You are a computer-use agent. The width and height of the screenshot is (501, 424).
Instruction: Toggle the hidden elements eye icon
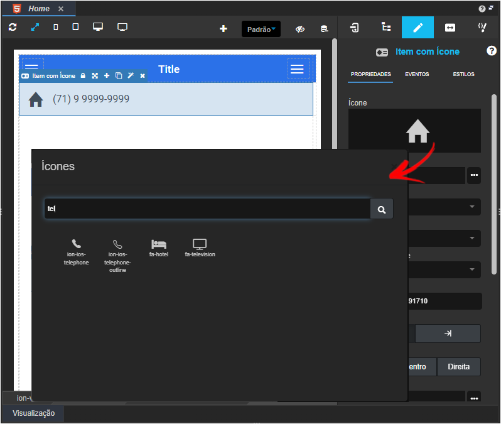coord(299,29)
